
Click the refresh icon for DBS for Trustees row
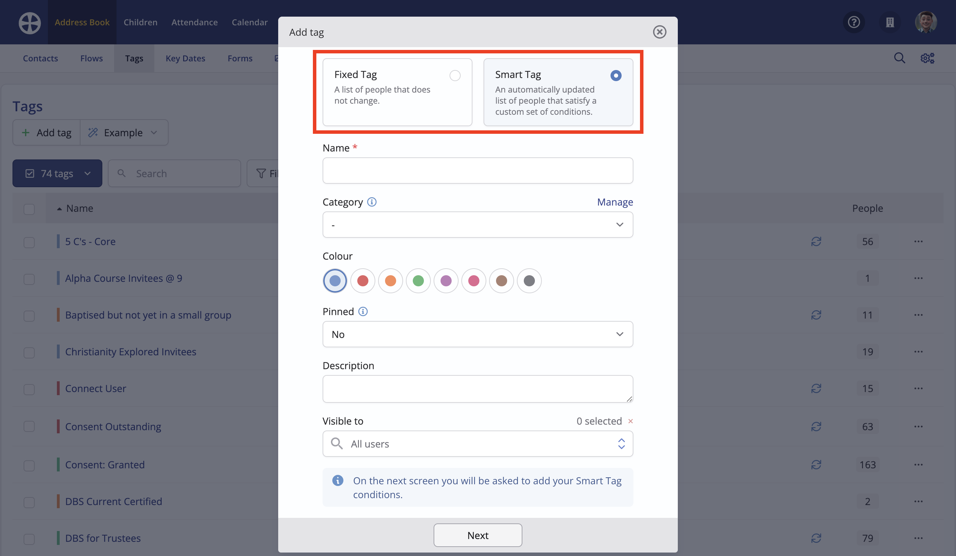816,538
